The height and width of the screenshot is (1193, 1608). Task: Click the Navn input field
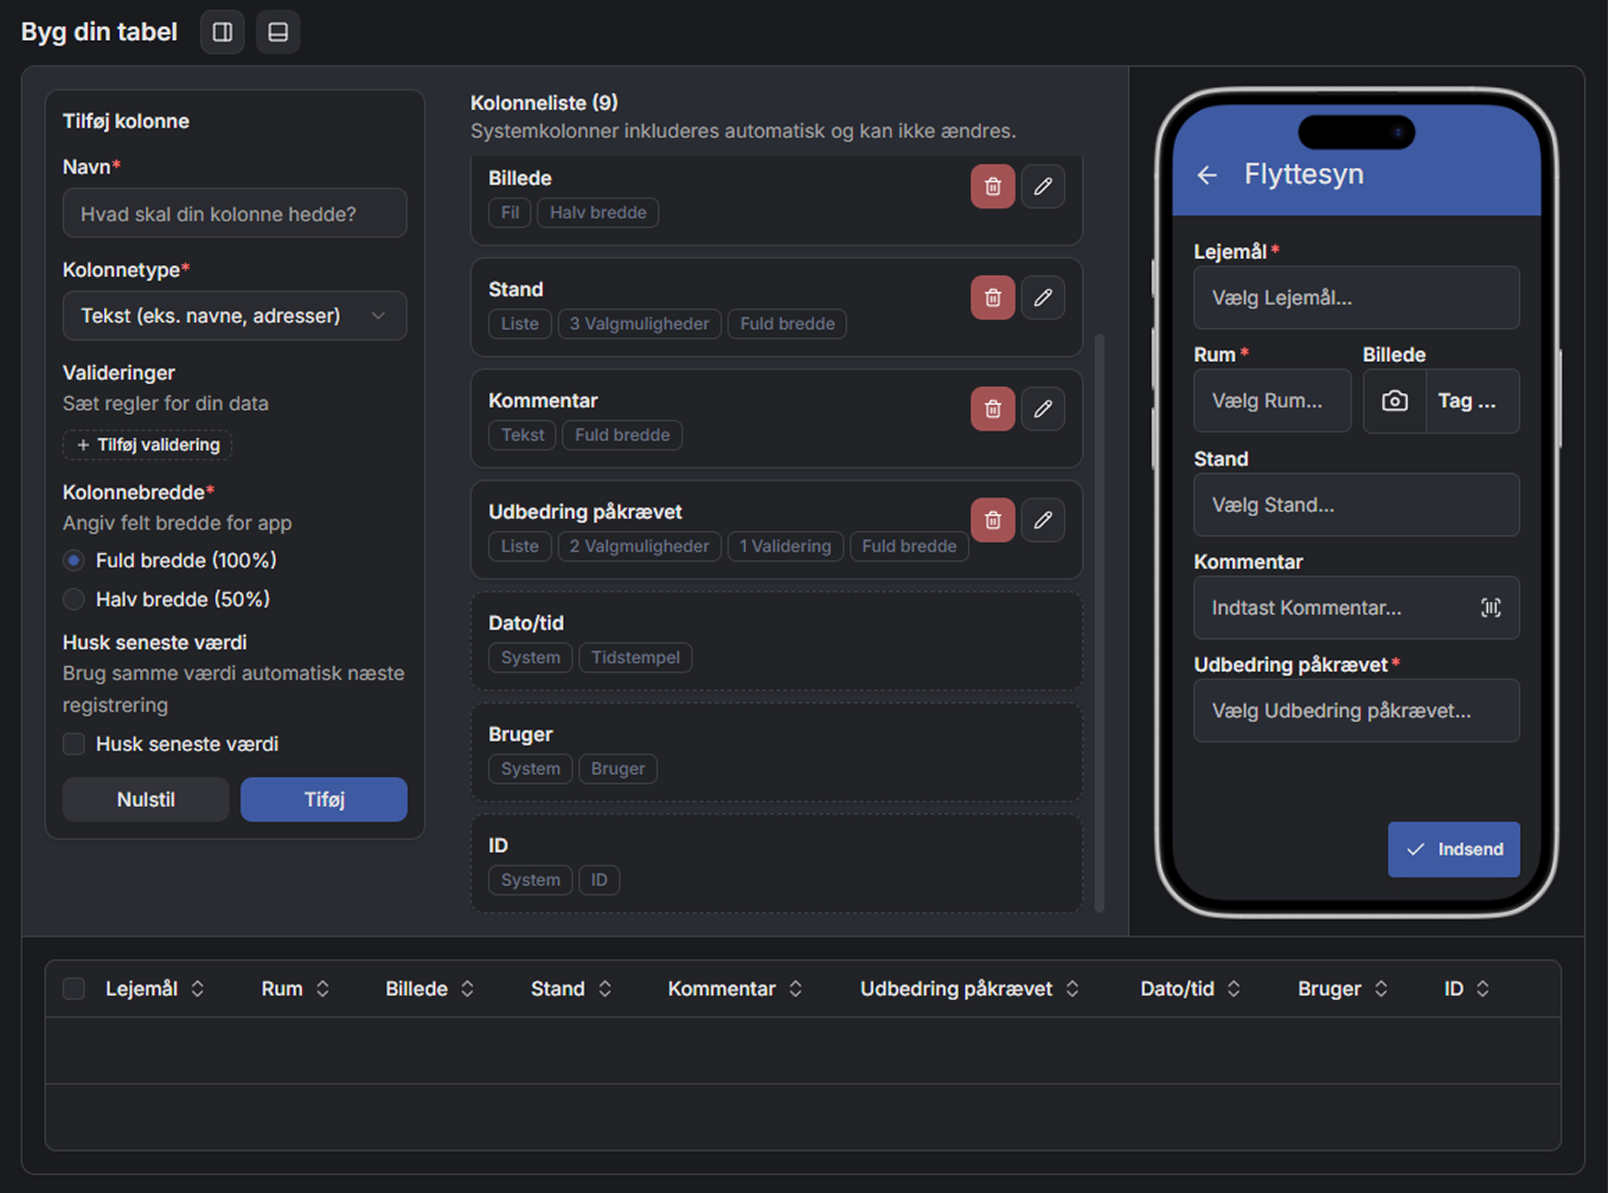pos(234,213)
